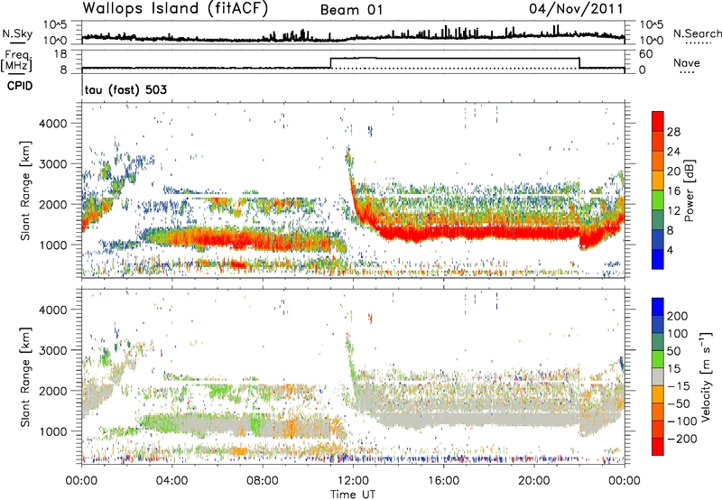Click the "18" tick on the frequency axis
Screen dimensions: 722x500
60,54
